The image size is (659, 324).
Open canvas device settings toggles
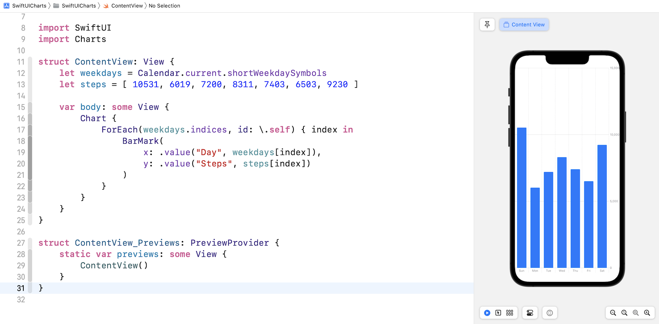[x=530, y=313]
